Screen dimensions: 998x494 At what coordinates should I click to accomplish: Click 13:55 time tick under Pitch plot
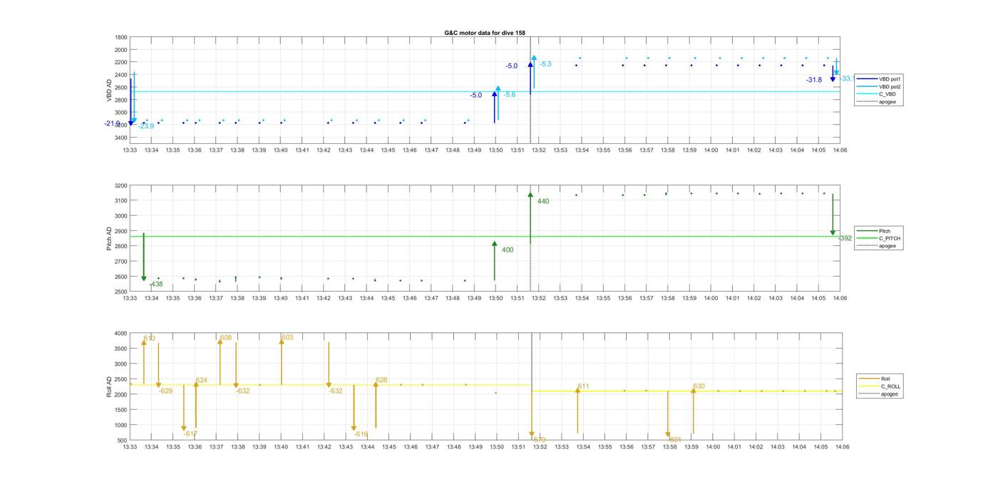click(603, 299)
